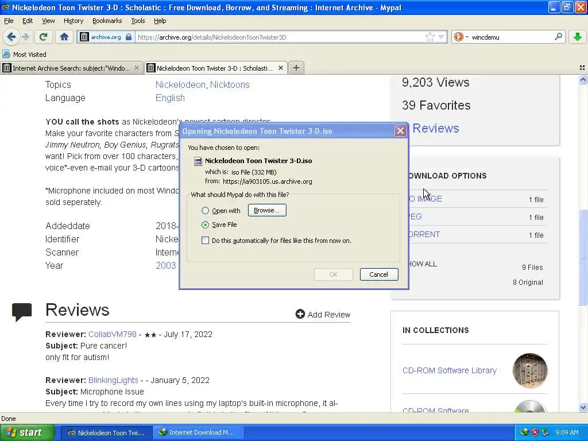
Task: Reload the page with the refresh icon
Action: 44,37
